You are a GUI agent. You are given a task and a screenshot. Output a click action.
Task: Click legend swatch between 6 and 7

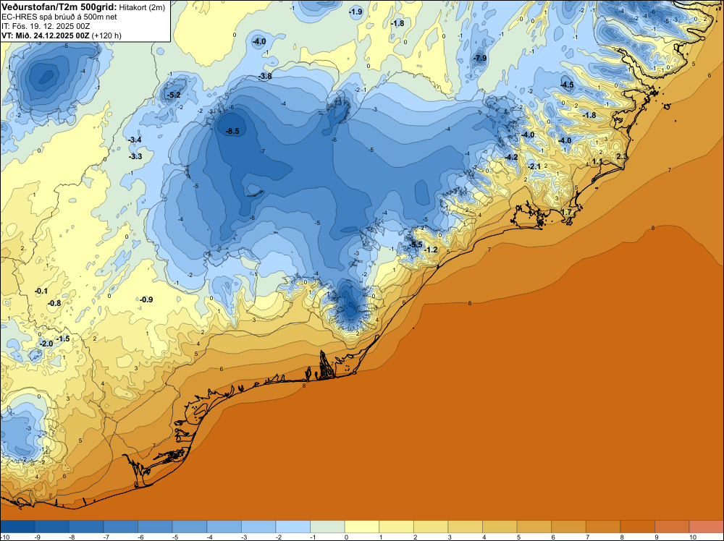[x=569, y=527]
